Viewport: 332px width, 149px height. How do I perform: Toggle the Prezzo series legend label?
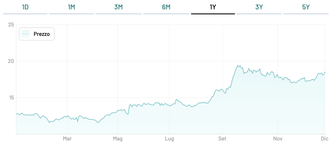[41, 34]
